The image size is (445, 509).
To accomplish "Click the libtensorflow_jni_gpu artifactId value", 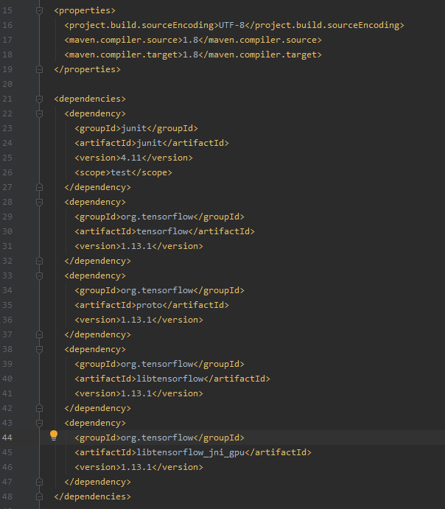I will coord(191,452).
